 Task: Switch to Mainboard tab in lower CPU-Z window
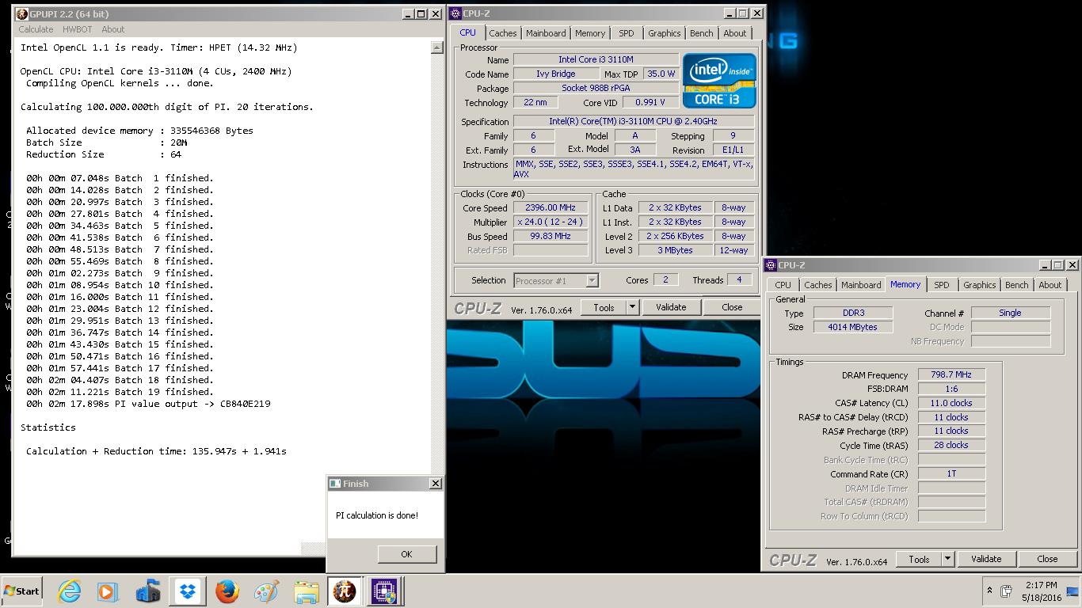click(861, 285)
